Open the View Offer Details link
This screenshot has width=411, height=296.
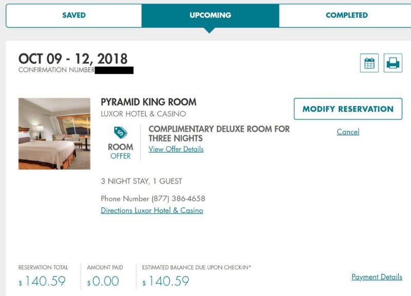[176, 149]
